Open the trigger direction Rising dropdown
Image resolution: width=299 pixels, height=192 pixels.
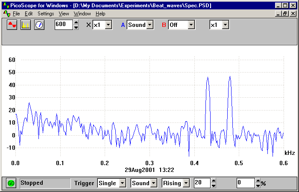(x=186, y=183)
